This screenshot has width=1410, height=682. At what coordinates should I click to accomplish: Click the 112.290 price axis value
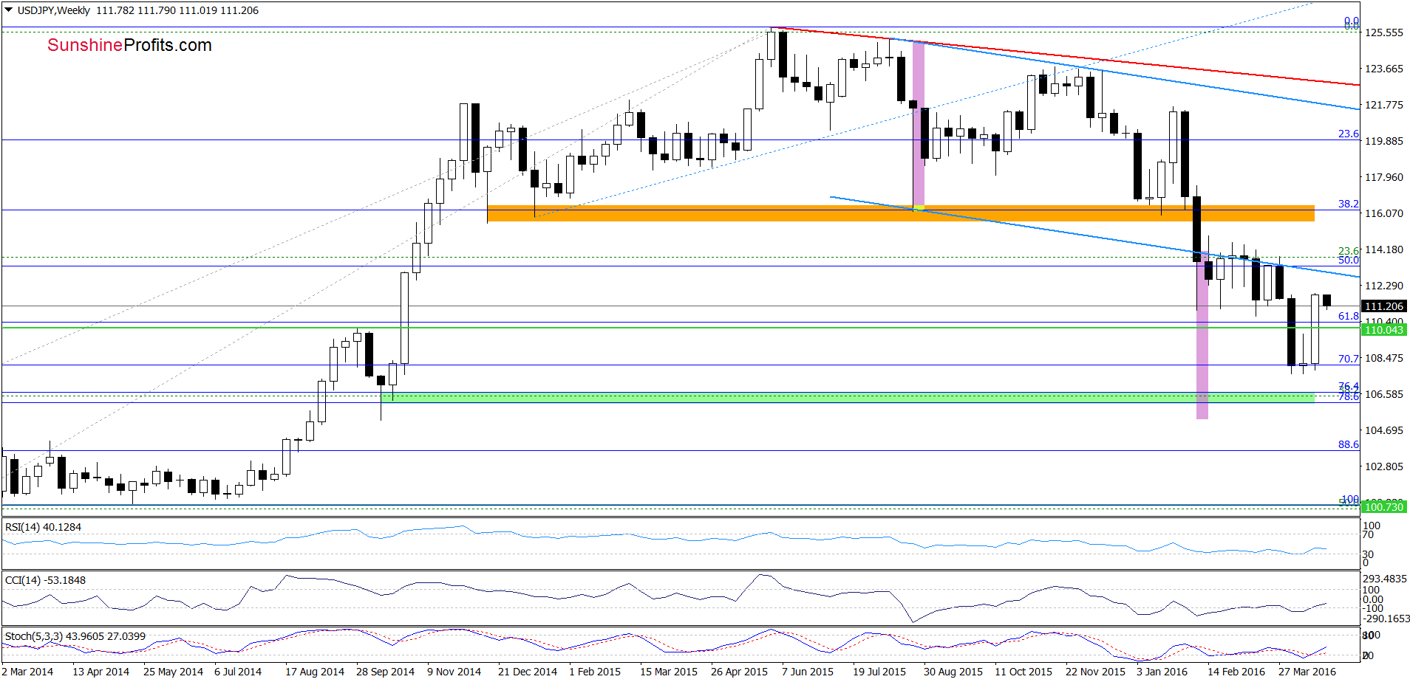pyautogui.click(x=1383, y=286)
